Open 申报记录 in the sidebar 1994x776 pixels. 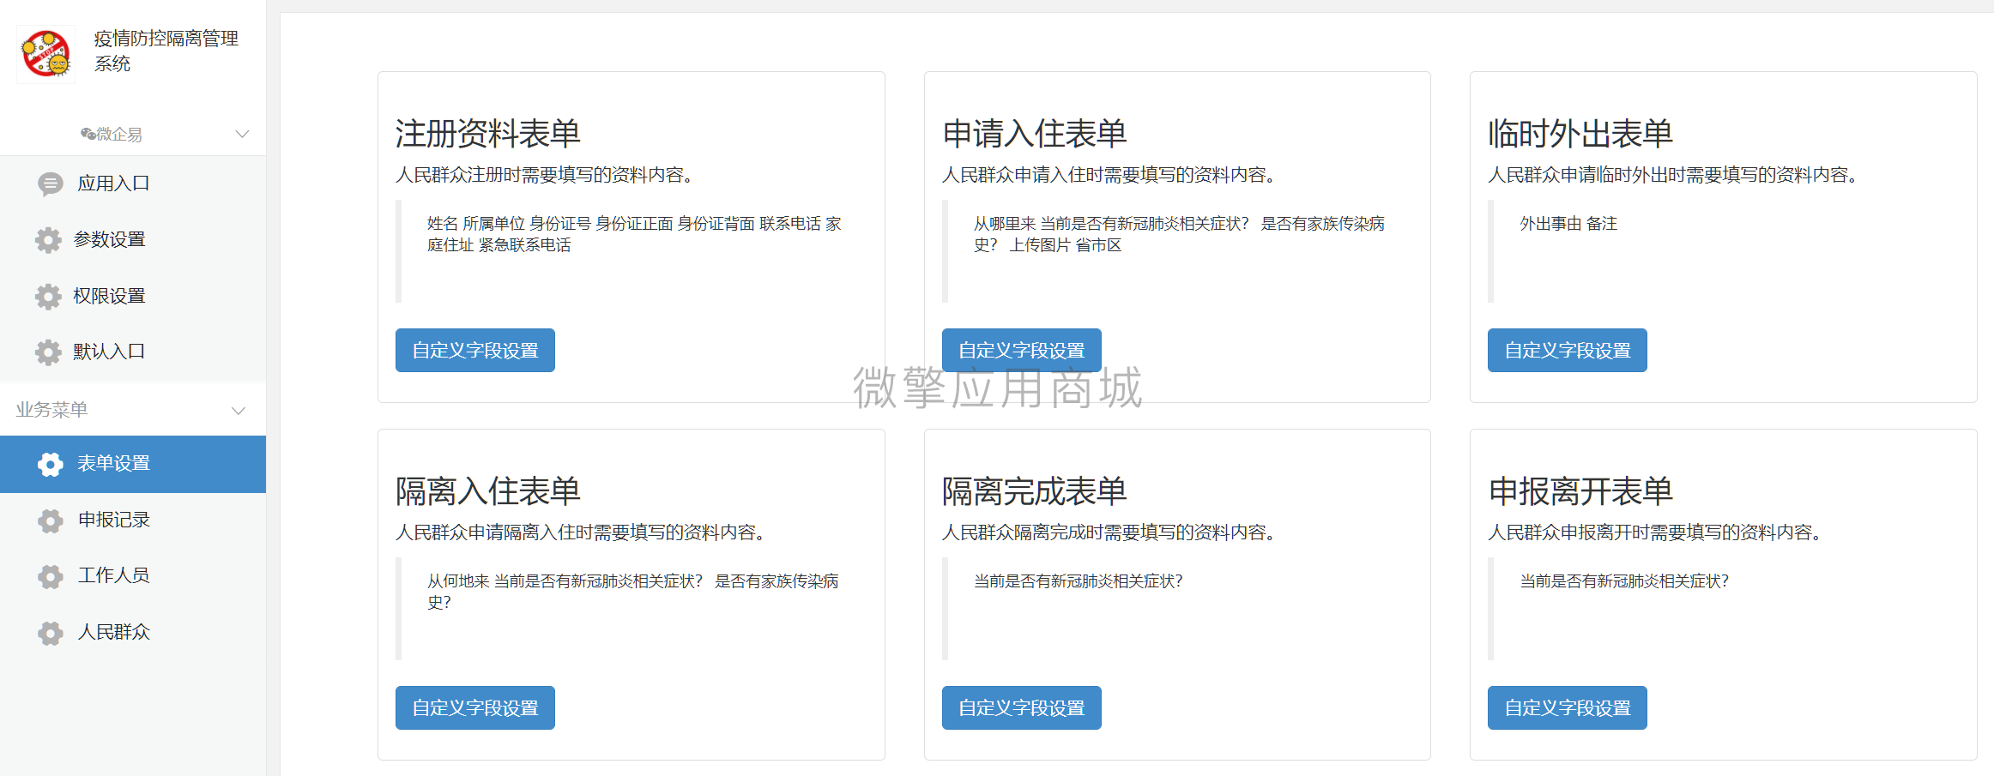(x=133, y=520)
